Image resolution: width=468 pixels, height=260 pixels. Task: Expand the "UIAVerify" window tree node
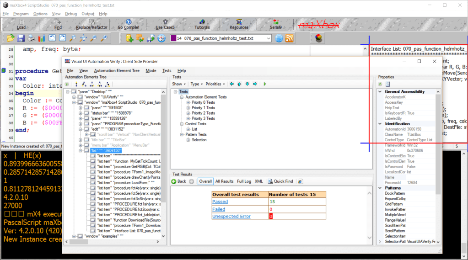(75, 97)
